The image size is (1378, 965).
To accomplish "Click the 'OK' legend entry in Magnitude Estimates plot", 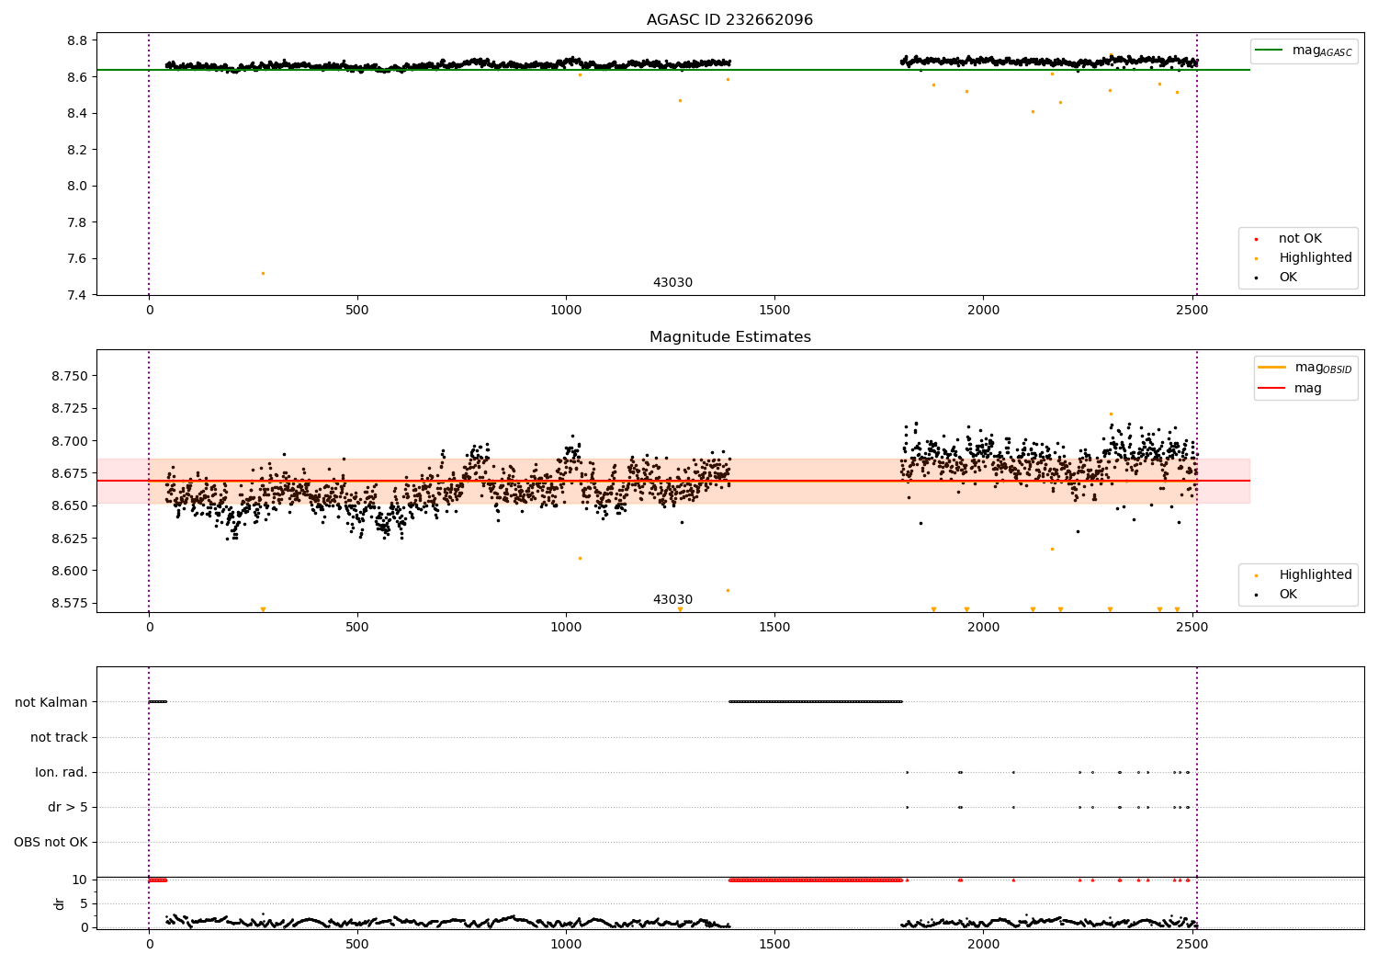I will point(1288,595).
